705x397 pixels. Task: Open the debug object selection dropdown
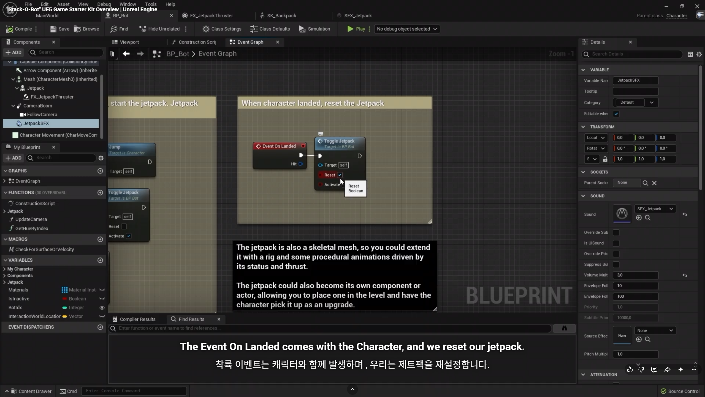pos(407,29)
